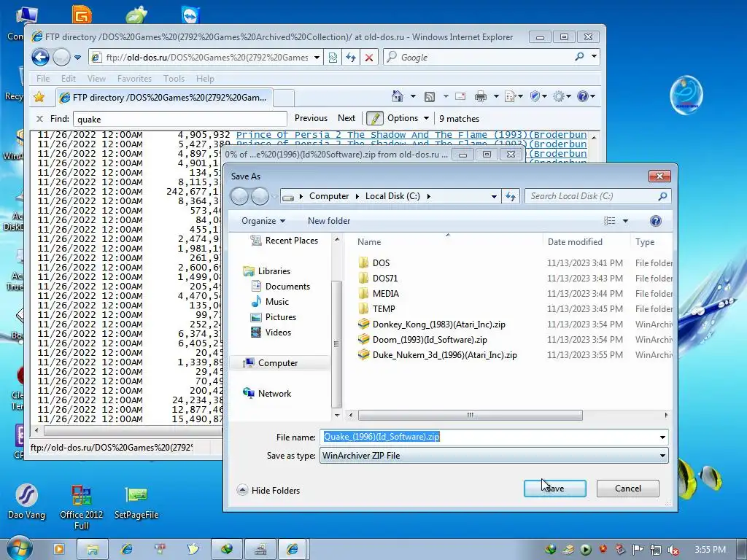Open the IE Help question mark icon

coord(582,97)
